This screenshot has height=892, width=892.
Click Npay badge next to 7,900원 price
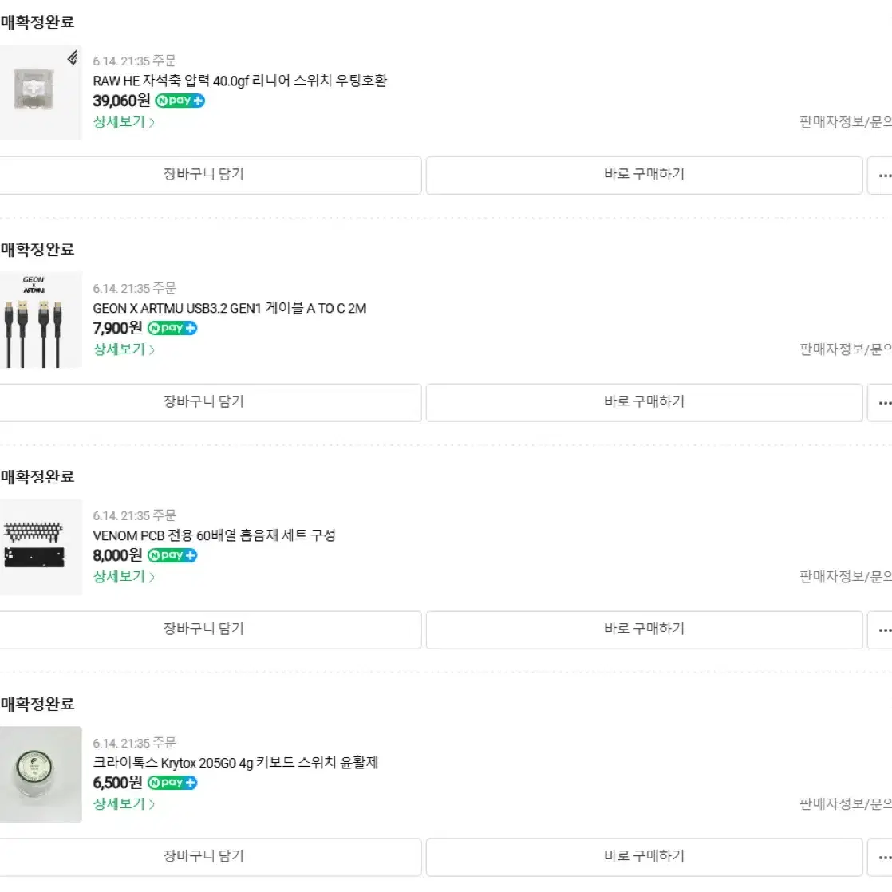[x=172, y=328]
